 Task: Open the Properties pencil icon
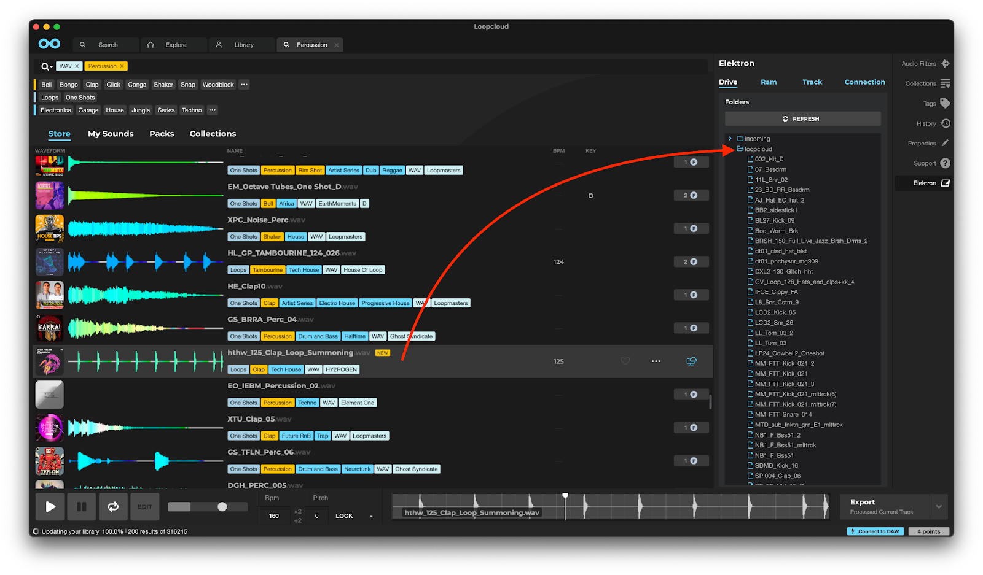click(x=946, y=143)
